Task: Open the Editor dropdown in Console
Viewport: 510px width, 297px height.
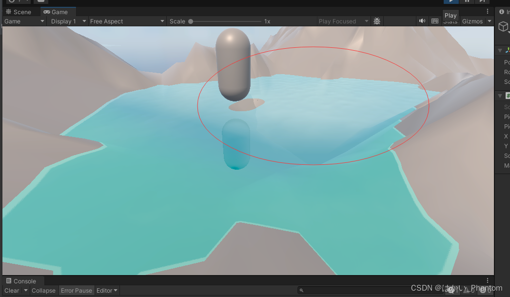Action: click(x=107, y=291)
